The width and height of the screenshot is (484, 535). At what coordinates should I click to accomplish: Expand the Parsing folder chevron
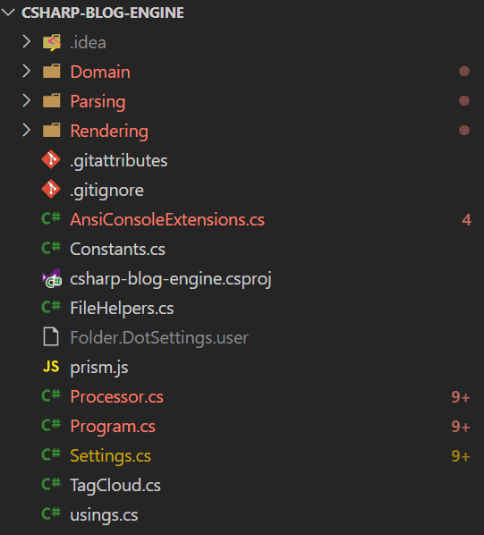click(x=26, y=101)
